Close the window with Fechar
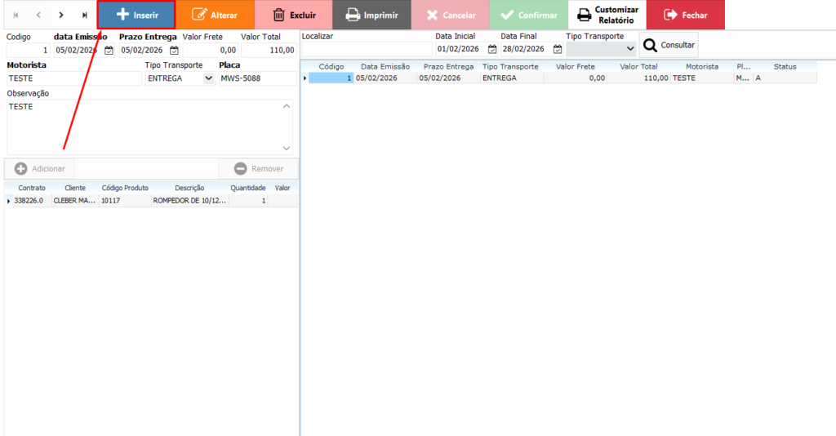This screenshot has width=836, height=436. [x=685, y=15]
